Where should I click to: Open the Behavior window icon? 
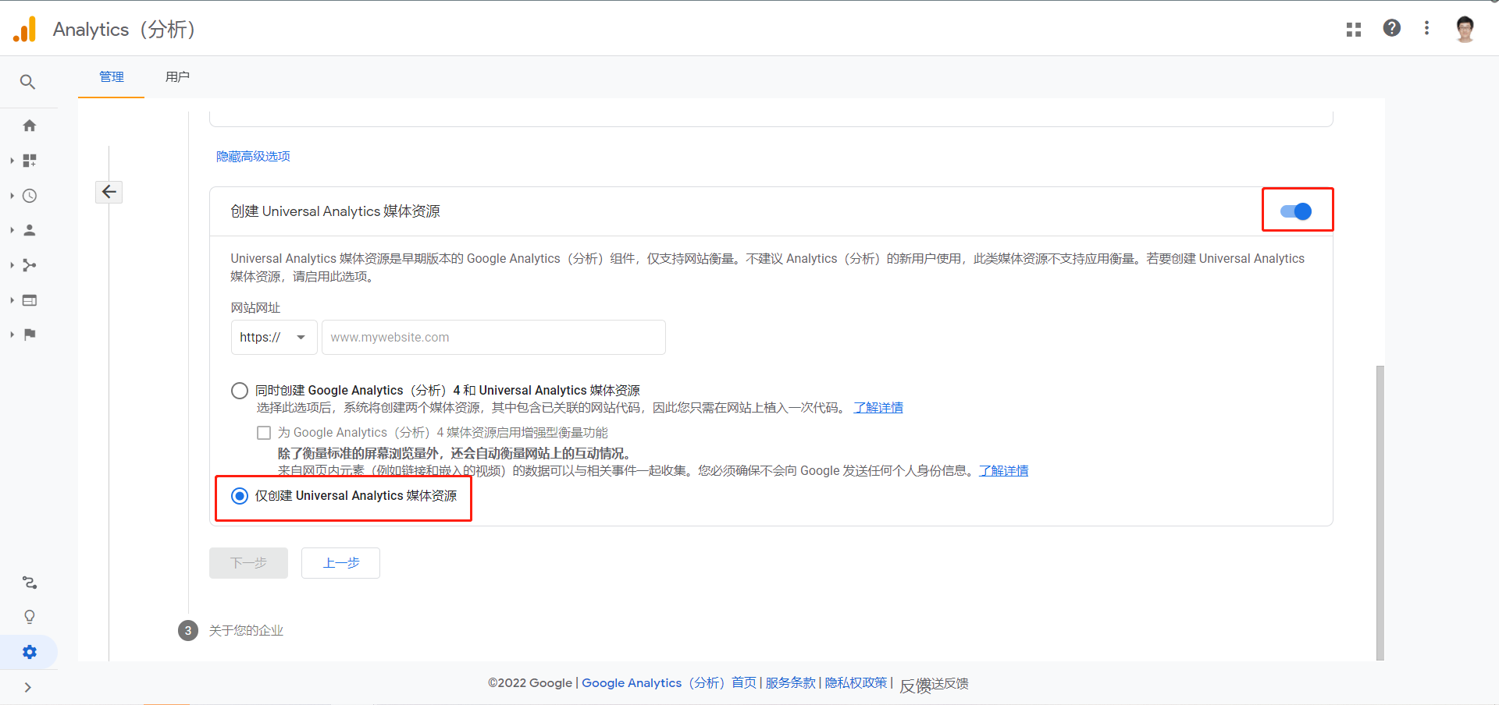[30, 300]
